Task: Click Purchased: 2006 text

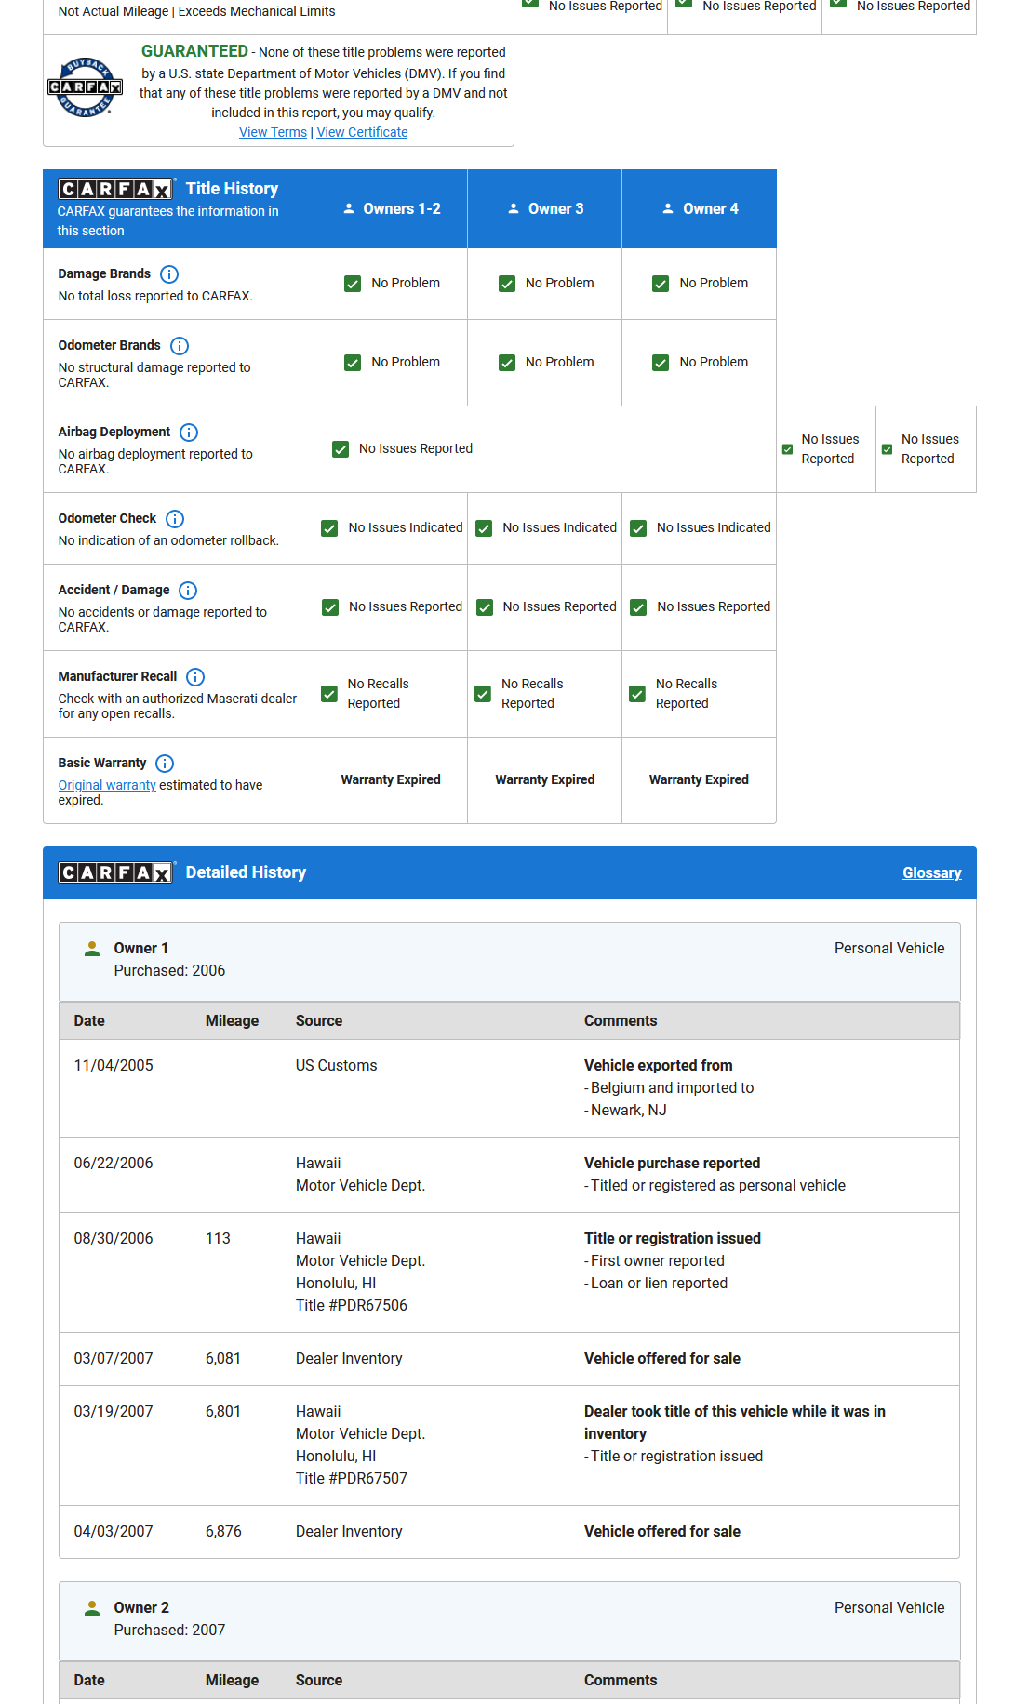Action: click(169, 970)
